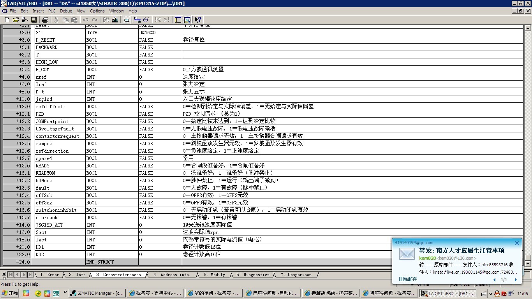Close the mail notification popup
Viewport: 532px width, 299px height.
pyautogui.click(x=517, y=243)
